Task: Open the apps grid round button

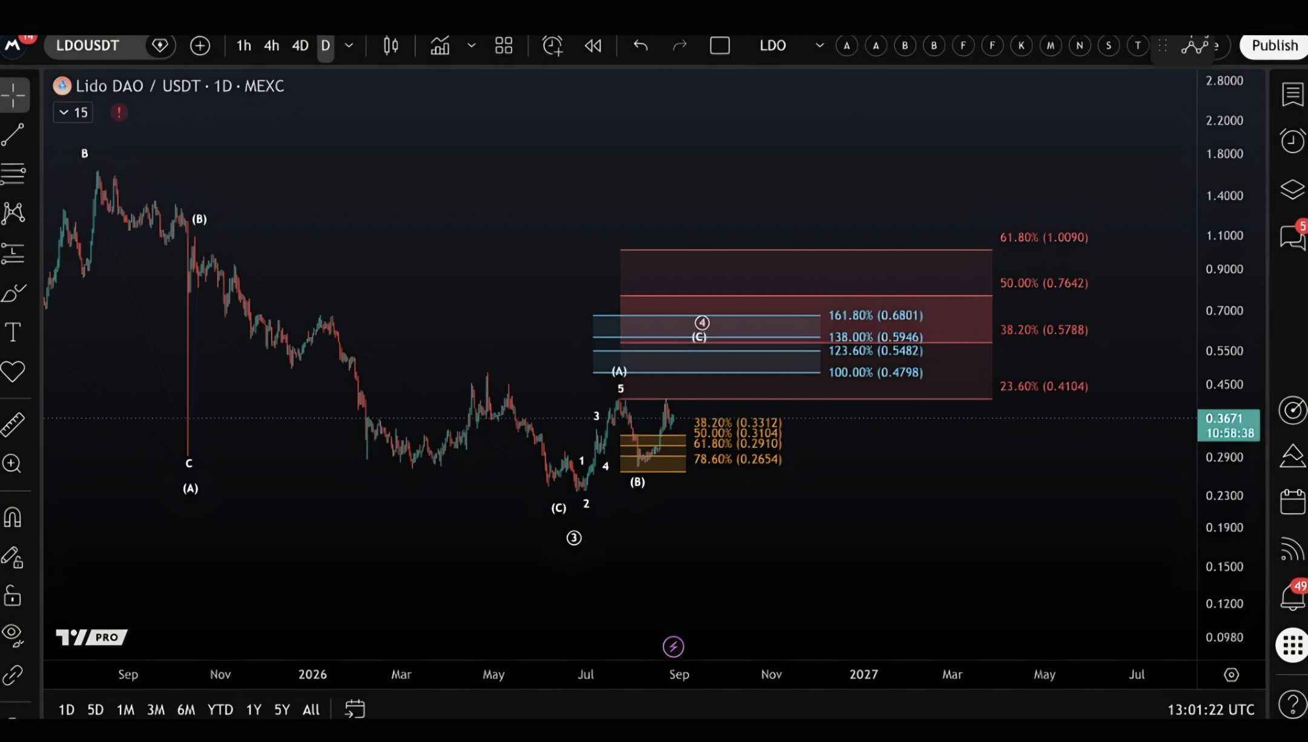Action: [x=1292, y=645]
